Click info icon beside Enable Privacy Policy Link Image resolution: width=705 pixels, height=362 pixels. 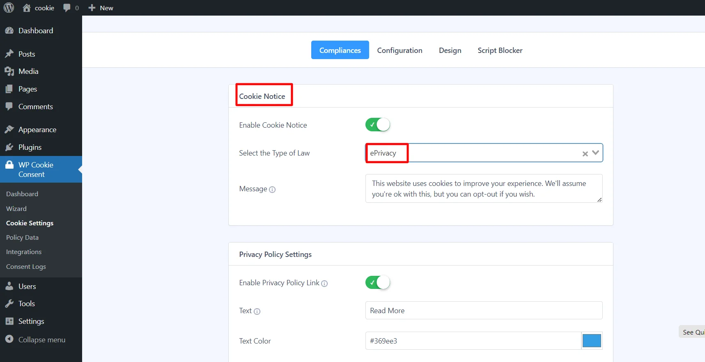324,283
